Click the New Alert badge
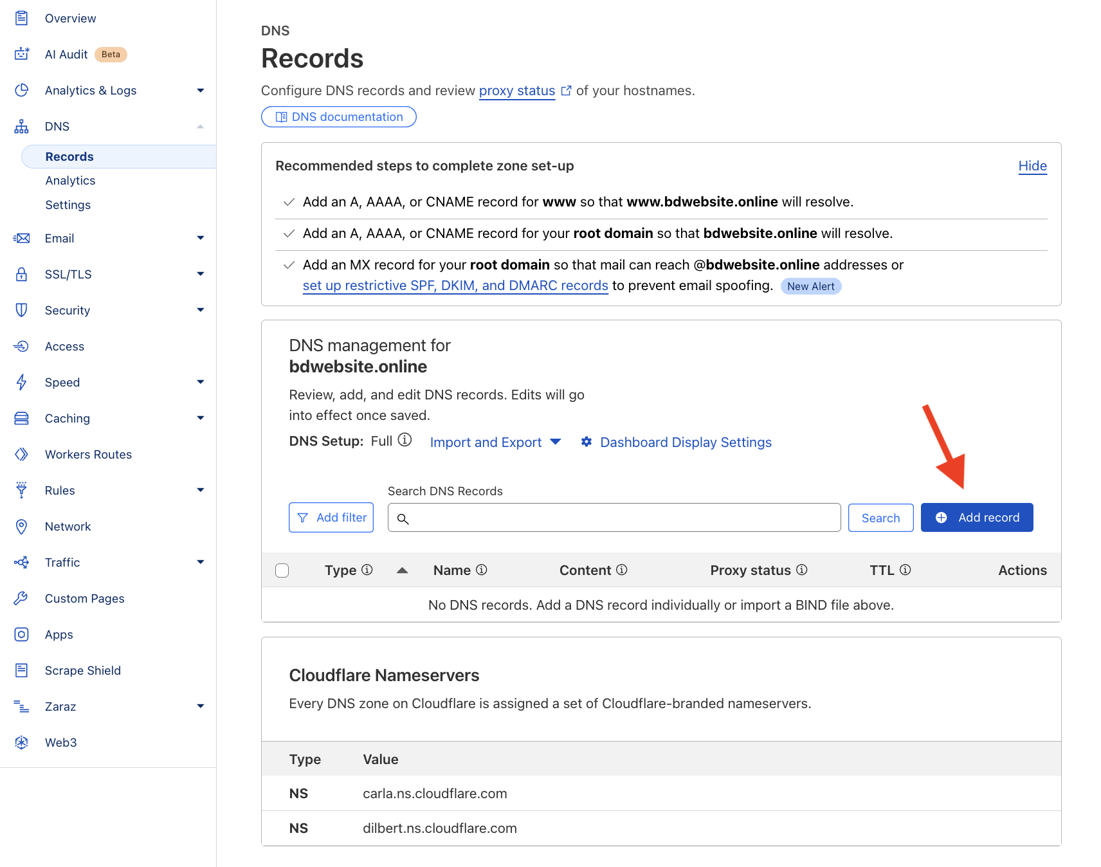Viewport: 1101px width, 867px height. (810, 286)
